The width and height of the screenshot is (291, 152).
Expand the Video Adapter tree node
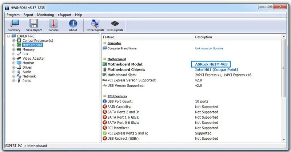[14, 59]
